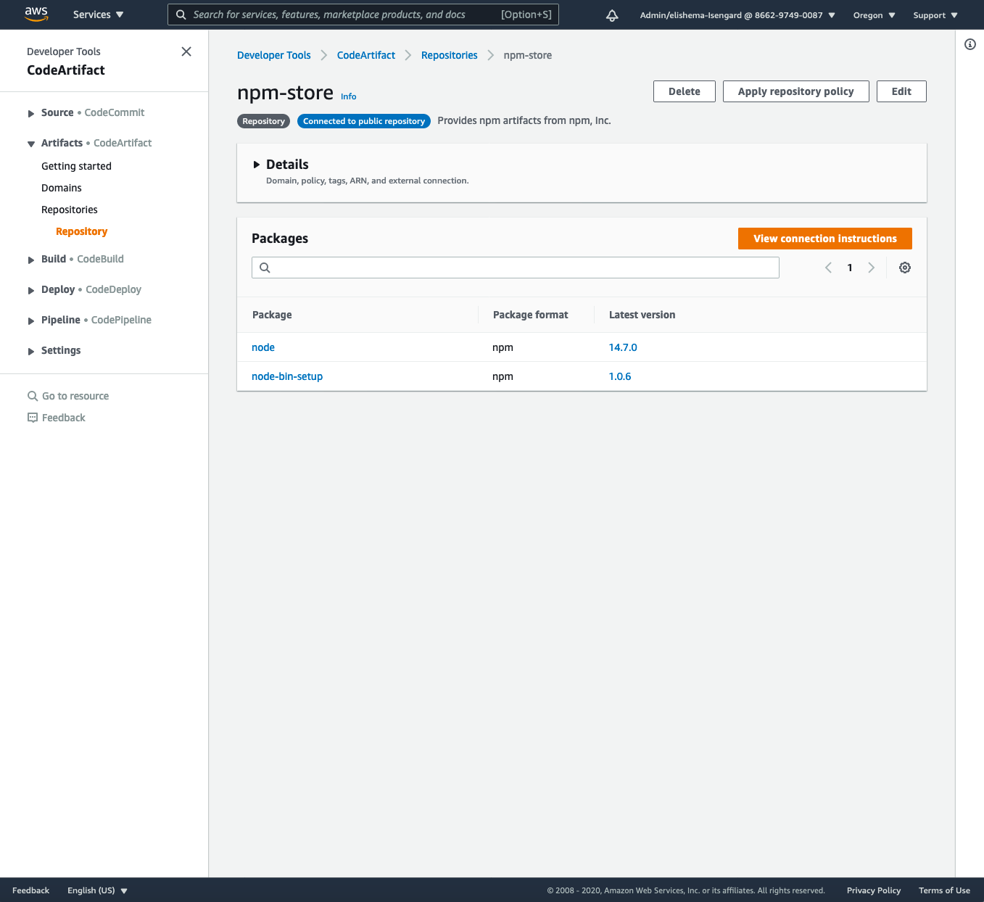Expand the Details panel

coord(256,165)
